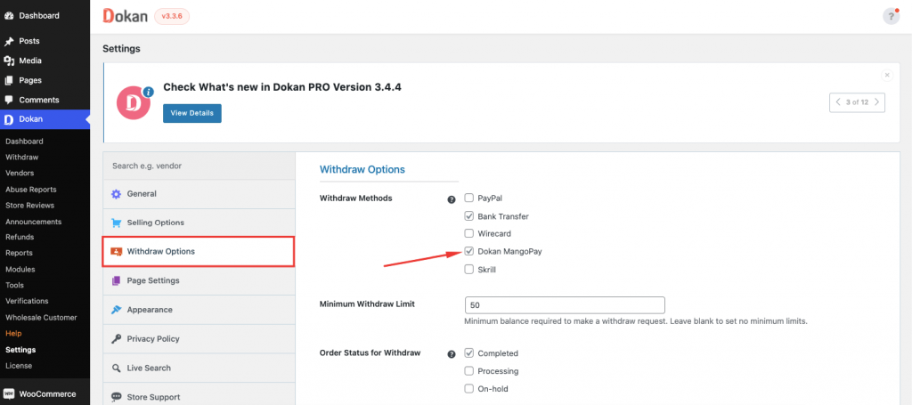Open Refunds submenu link

(x=20, y=237)
